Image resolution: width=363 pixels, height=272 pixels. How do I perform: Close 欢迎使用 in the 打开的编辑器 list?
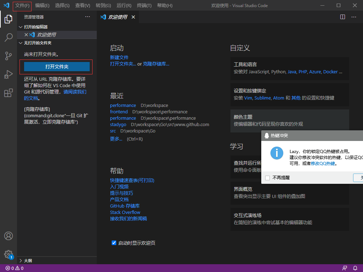click(x=26, y=35)
